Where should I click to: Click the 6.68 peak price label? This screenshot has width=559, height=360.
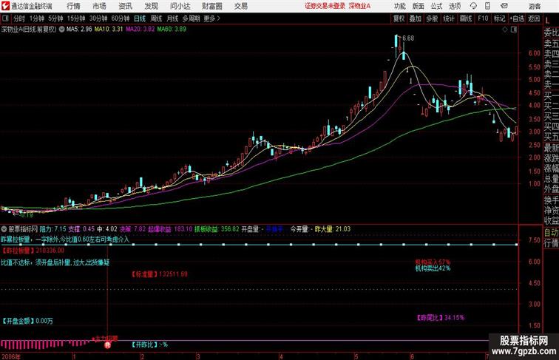pyautogui.click(x=408, y=38)
